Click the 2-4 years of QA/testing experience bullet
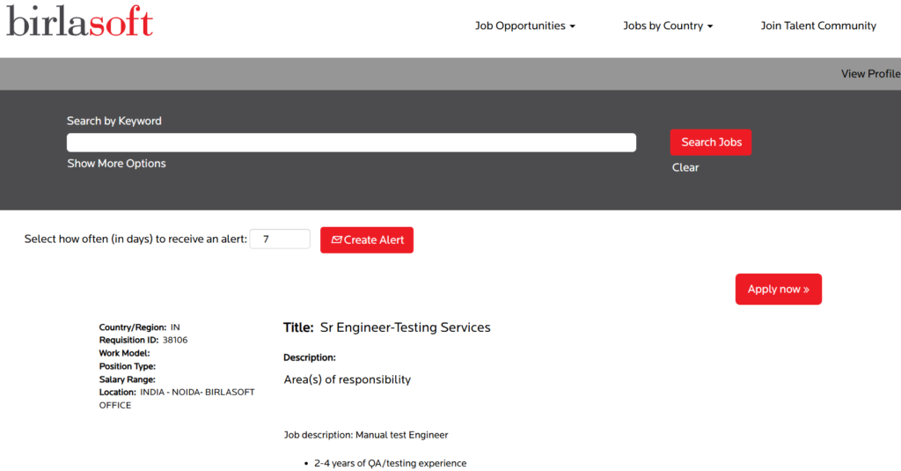The width and height of the screenshot is (901, 471). coord(390,463)
